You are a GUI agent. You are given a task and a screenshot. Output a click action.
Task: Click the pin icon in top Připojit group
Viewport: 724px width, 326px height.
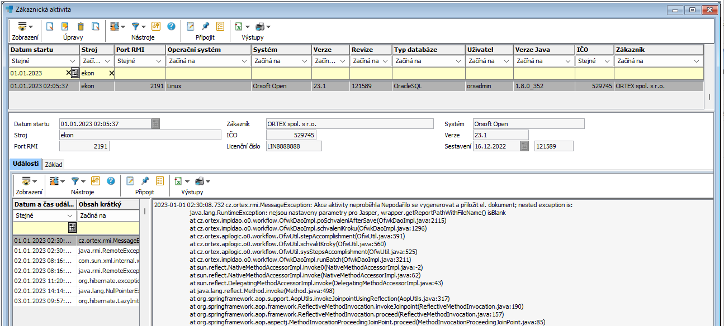pyautogui.click(x=205, y=26)
